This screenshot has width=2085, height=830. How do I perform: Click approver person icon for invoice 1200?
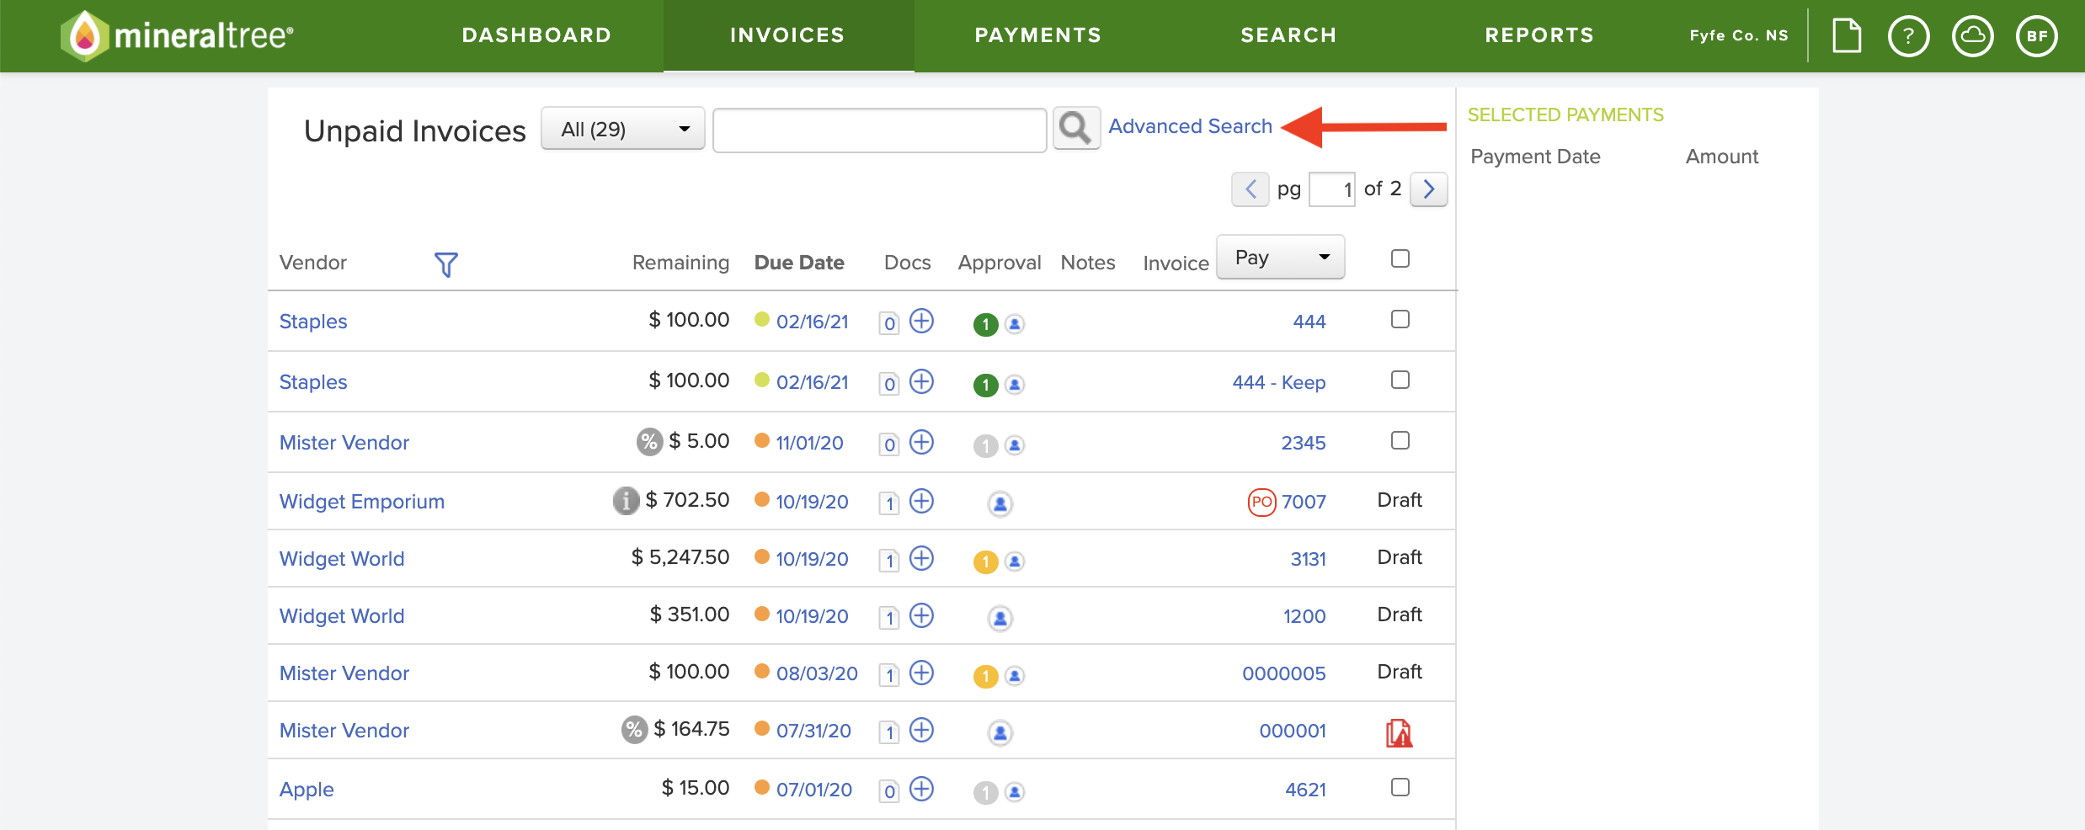[x=1000, y=619]
